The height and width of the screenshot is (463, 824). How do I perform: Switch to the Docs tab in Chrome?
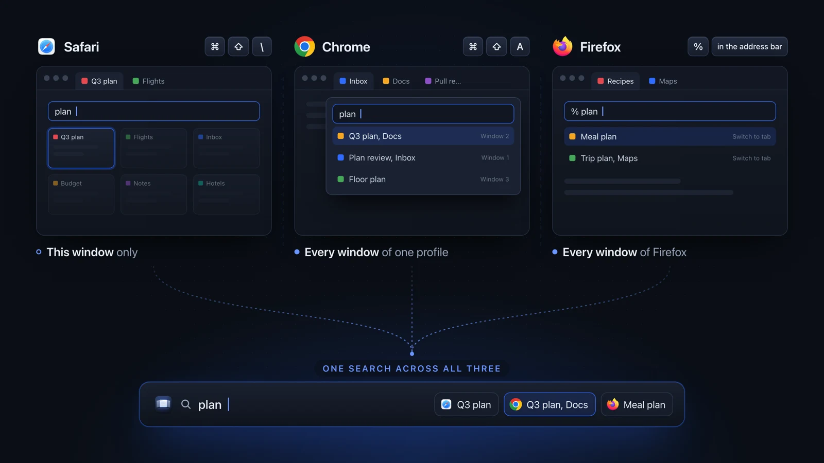(396, 81)
